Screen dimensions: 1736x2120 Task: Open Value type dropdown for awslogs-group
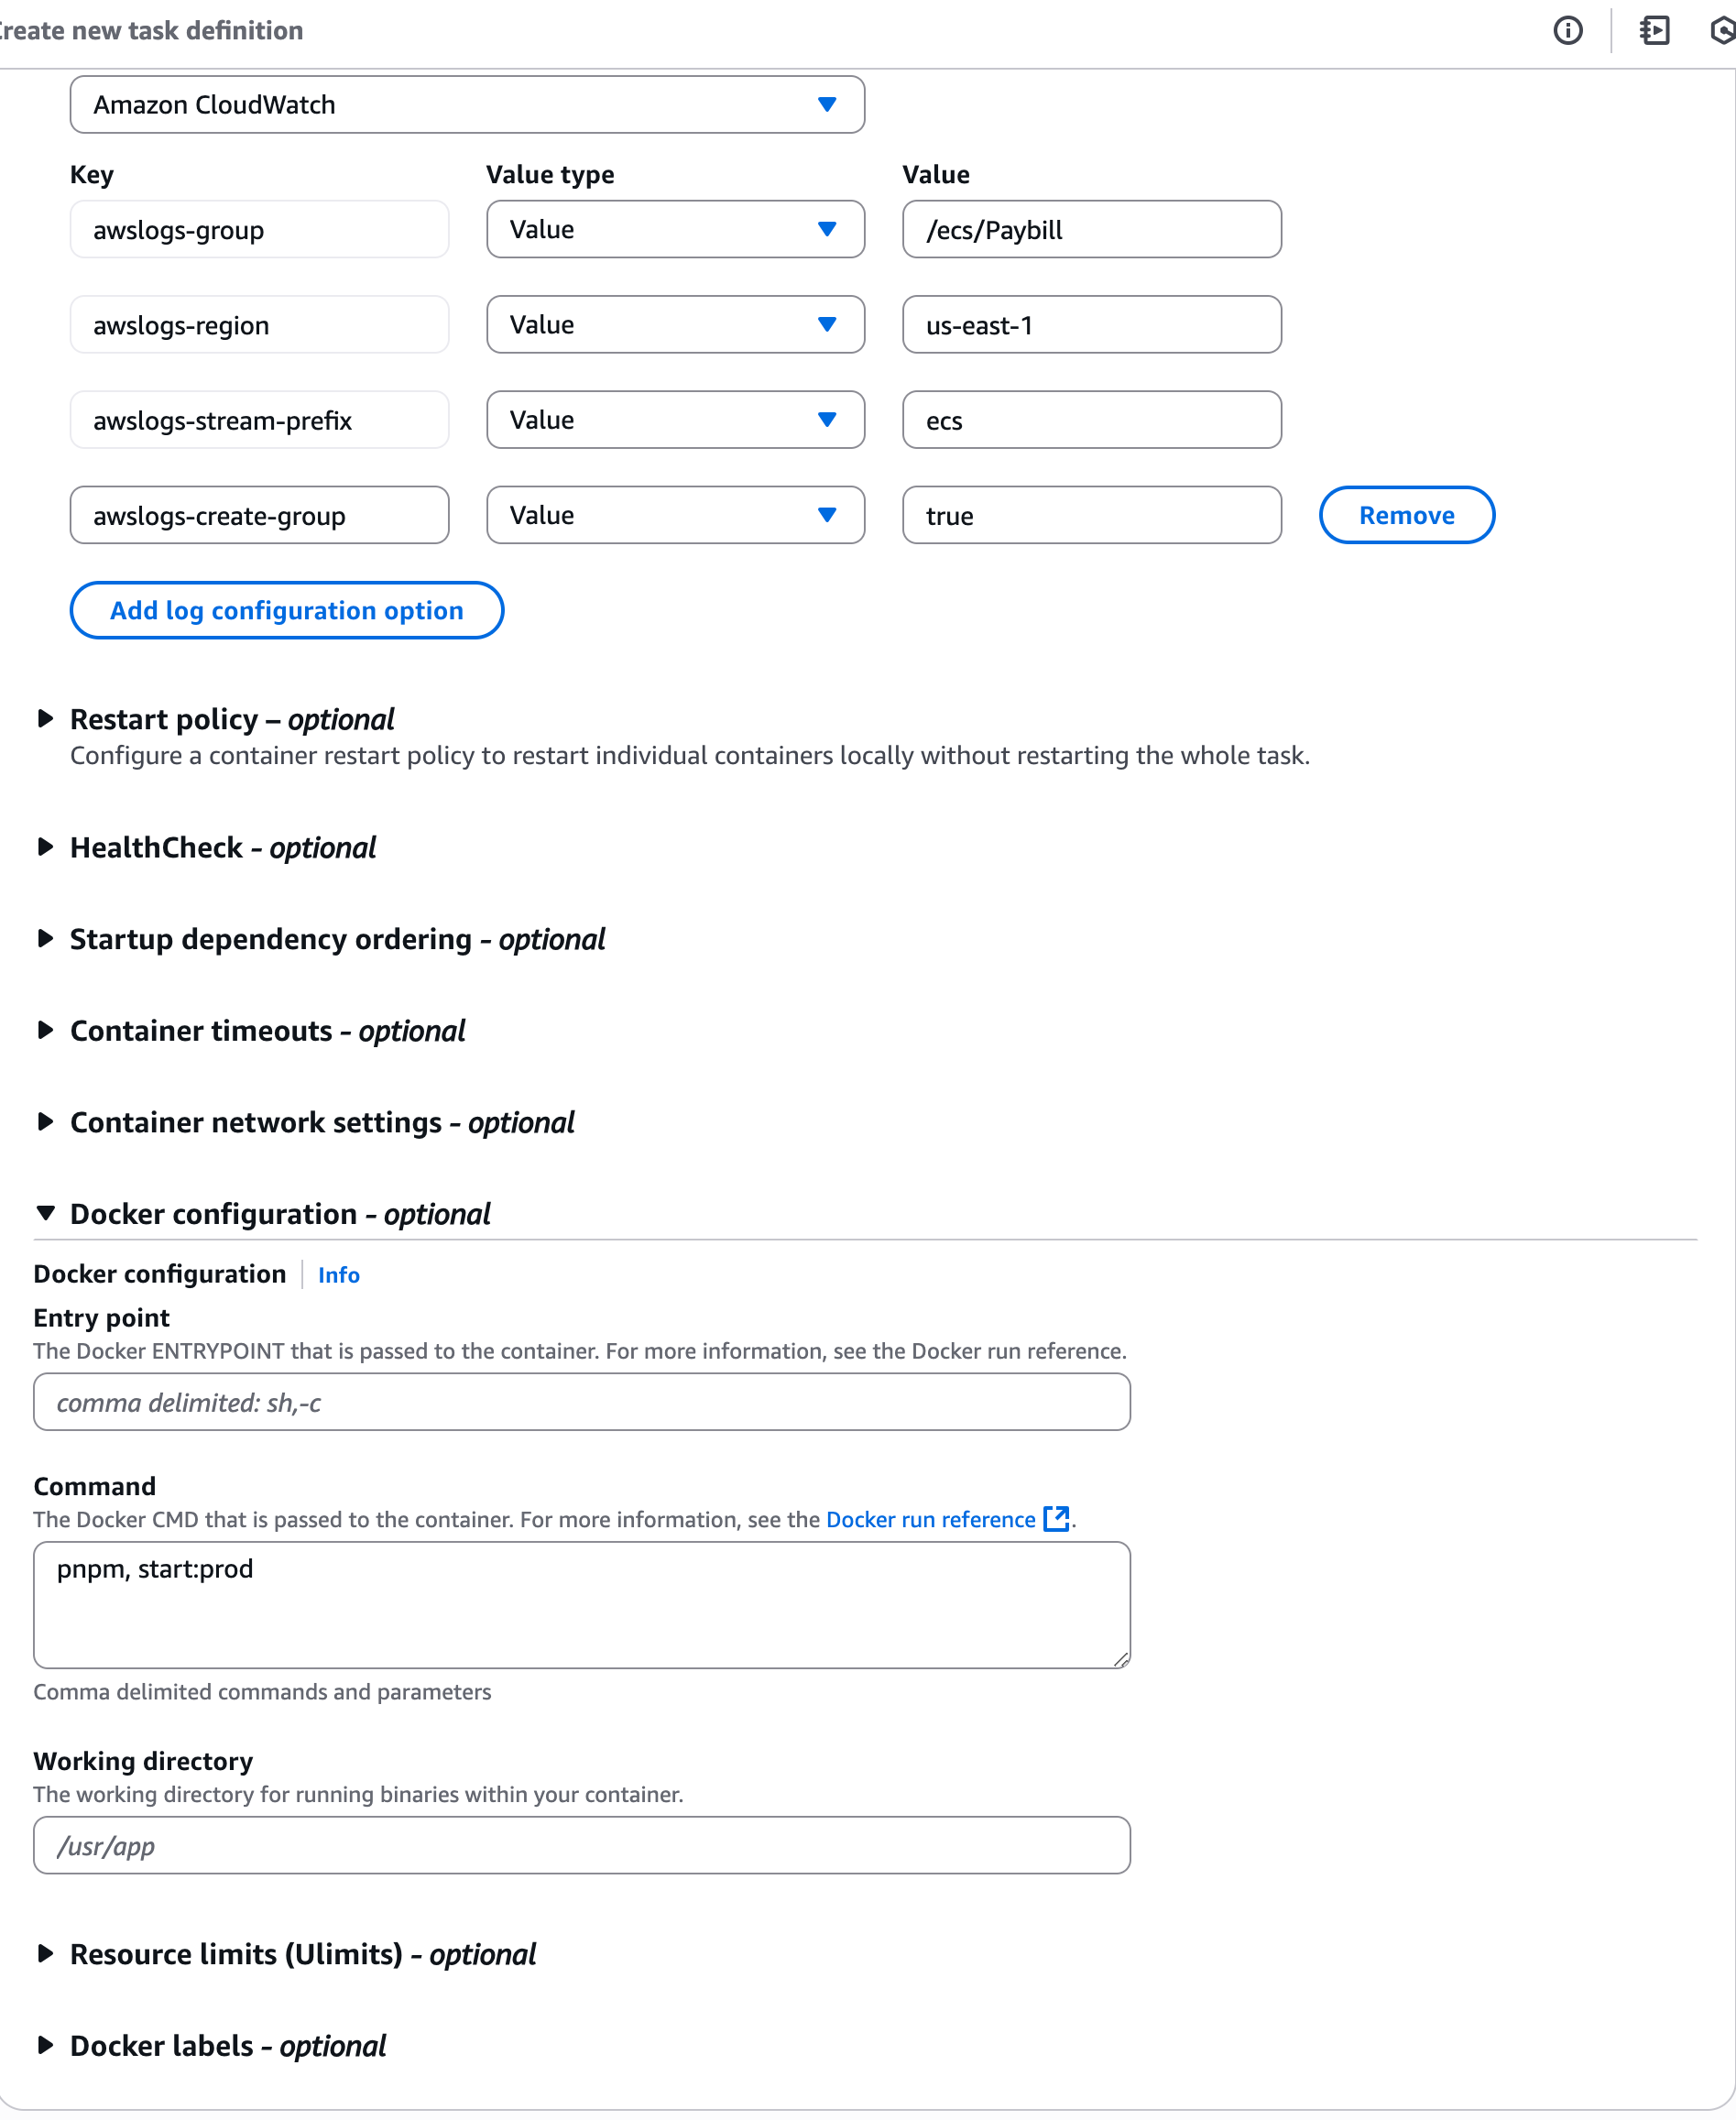coord(675,230)
